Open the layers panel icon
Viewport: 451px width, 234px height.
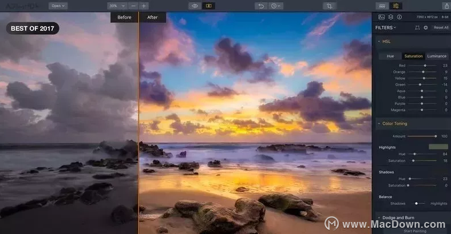pos(390,17)
